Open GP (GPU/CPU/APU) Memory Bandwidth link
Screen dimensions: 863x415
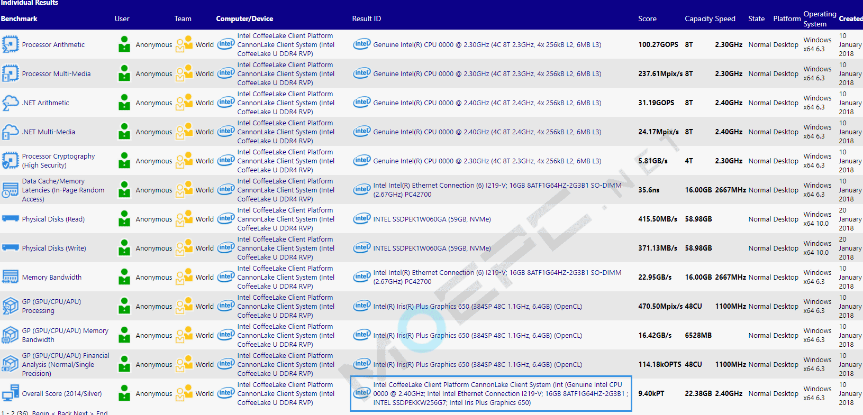(x=65, y=335)
